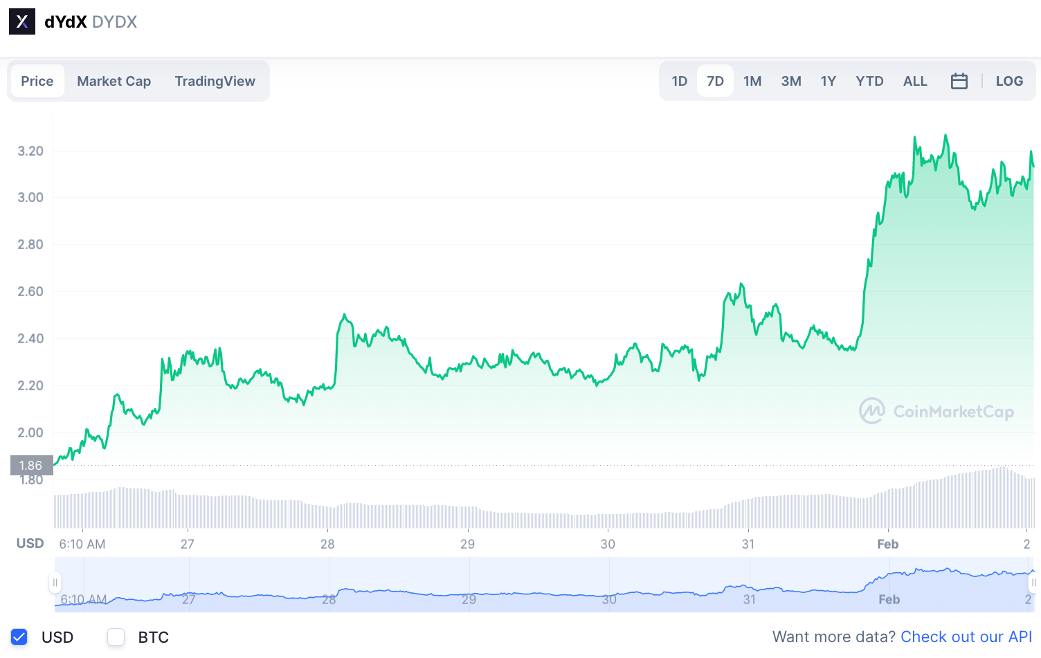Open the Check out our API link

click(966, 637)
